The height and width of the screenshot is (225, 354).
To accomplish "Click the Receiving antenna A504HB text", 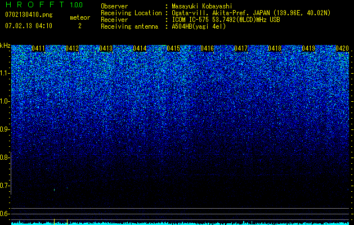I will click(163, 26).
